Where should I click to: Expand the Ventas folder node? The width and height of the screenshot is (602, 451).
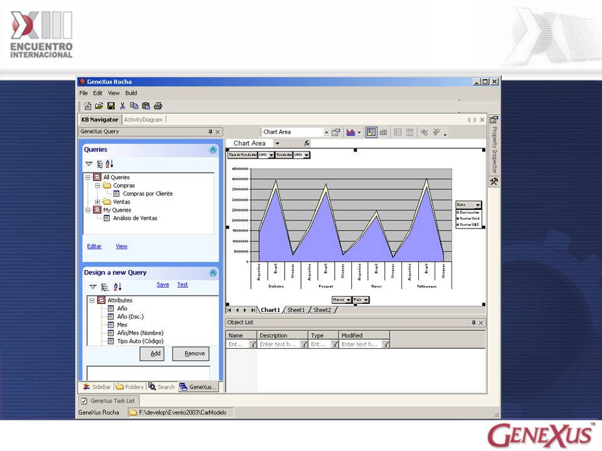pos(98,202)
